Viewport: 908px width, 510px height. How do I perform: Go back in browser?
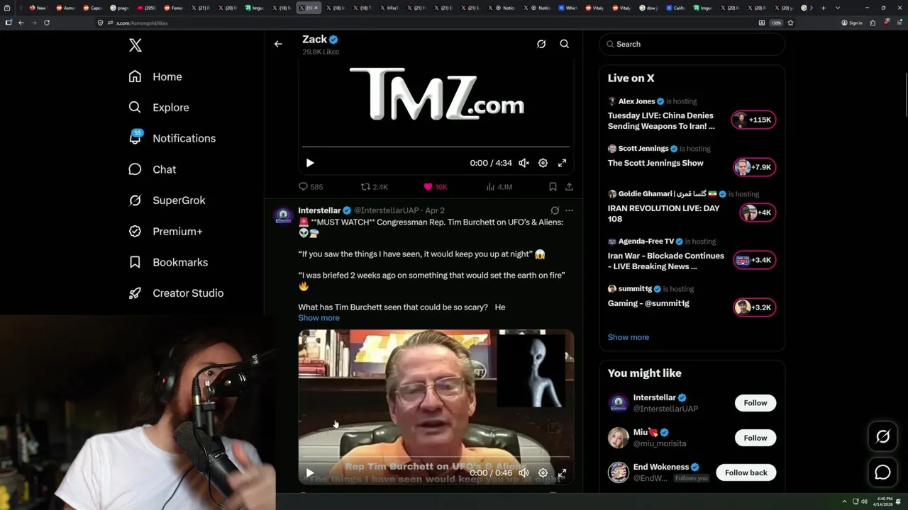[x=21, y=23]
